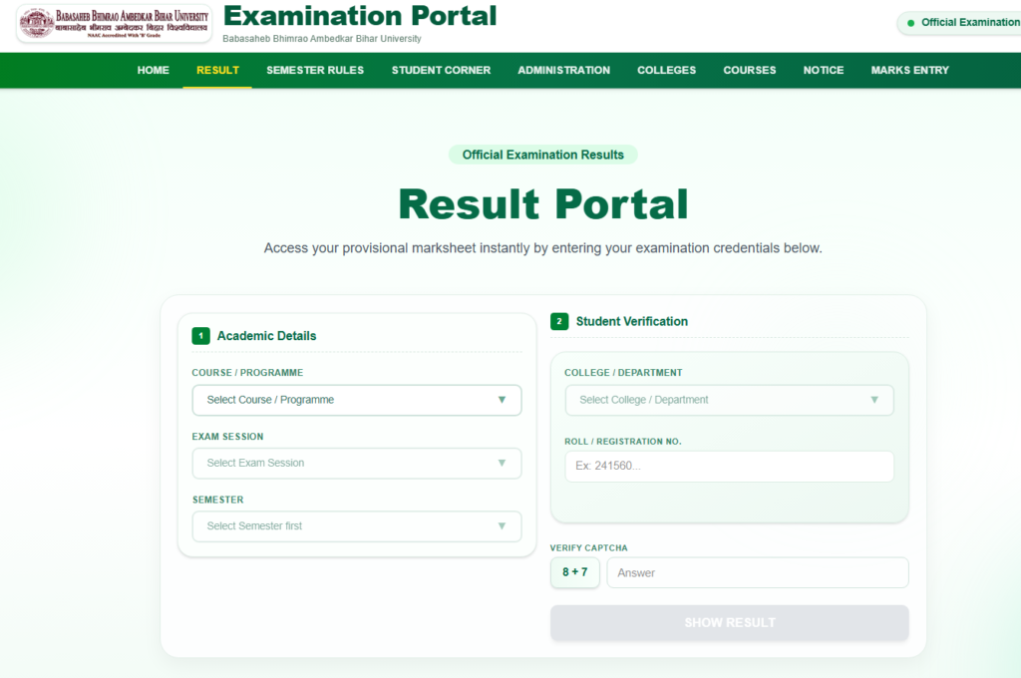Click the Academic Details heading
The height and width of the screenshot is (678, 1021).
[x=266, y=336]
